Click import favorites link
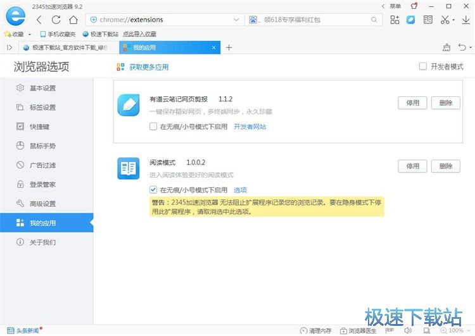Screen dimensions: 475x336 (139, 34)
